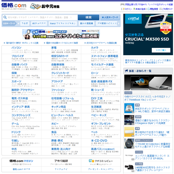Open the ゲーム category link
The height and width of the screenshot is (174, 174).
[15, 124]
